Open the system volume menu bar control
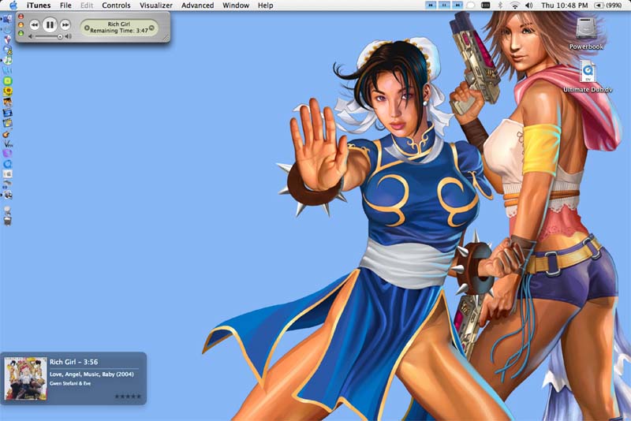 pos(529,6)
